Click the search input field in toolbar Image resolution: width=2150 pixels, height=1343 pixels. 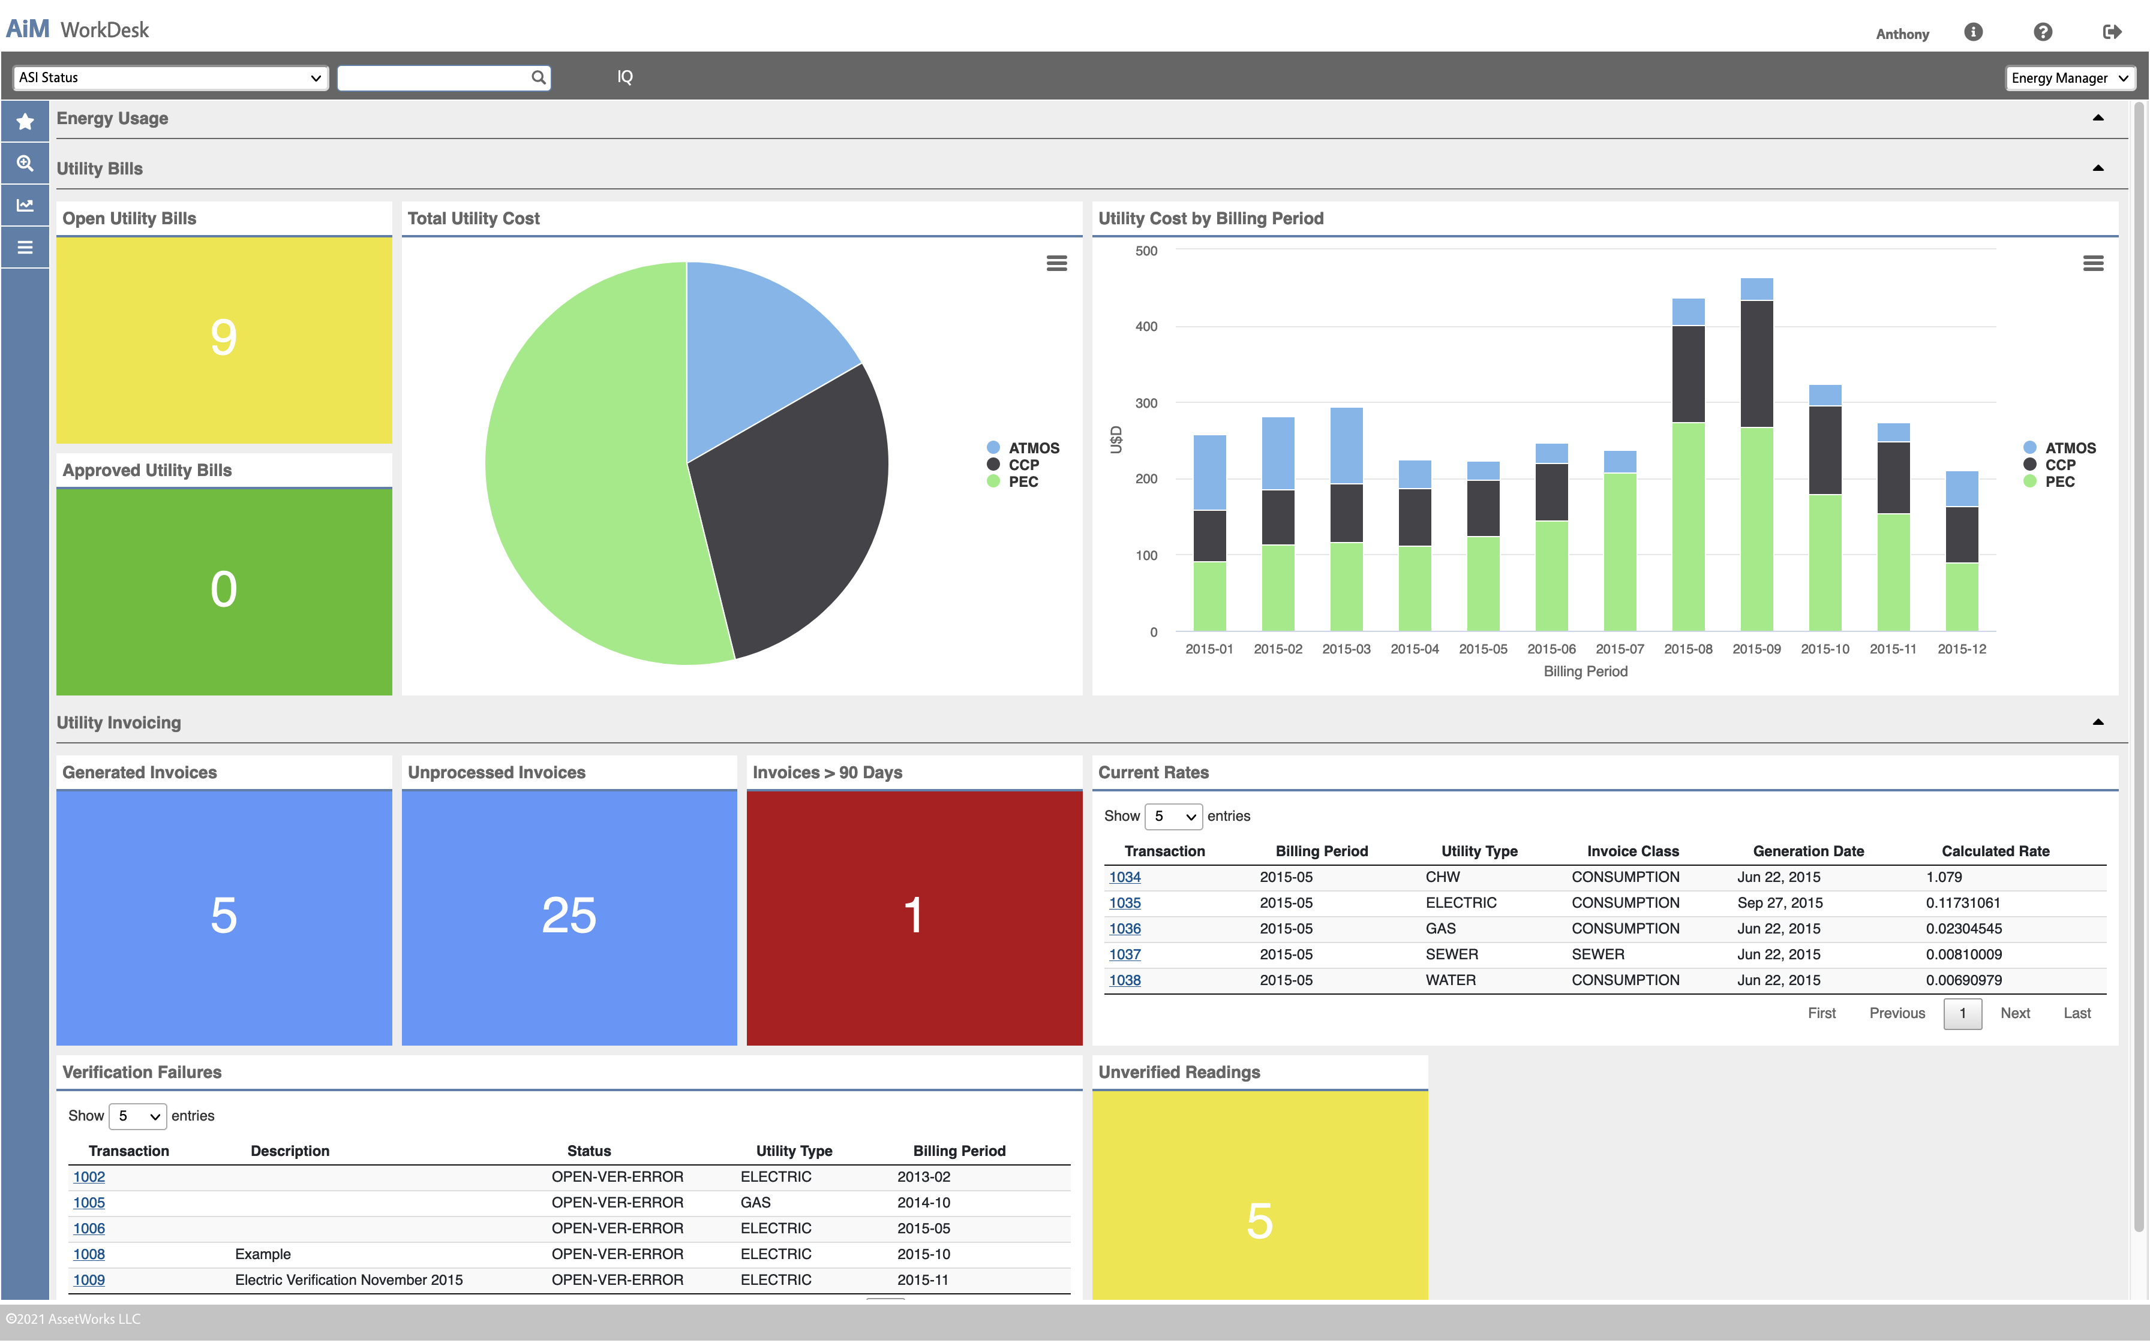click(x=434, y=78)
